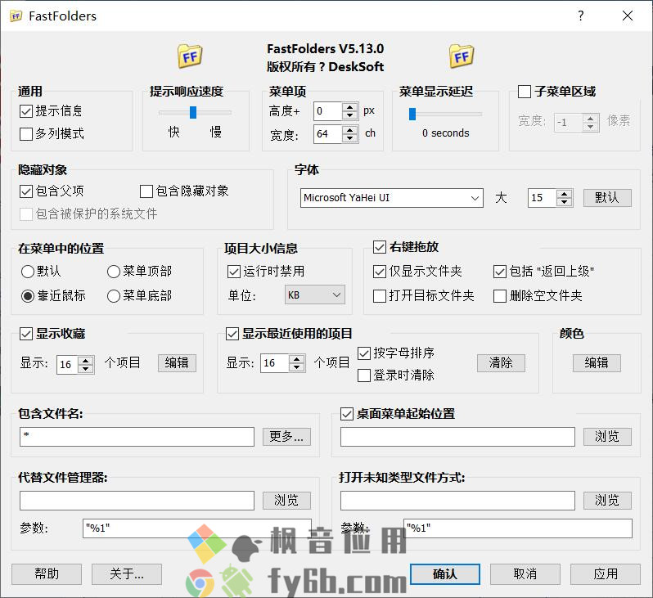Click the 宽度 value field showing 64
Image resolution: width=653 pixels, height=598 pixels.
click(328, 134)
